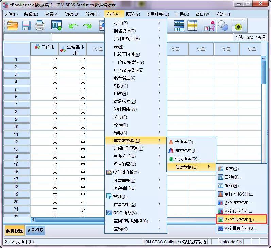Viewport: 271px width, 248px height.
Task: Click horizontal scrollbar left arrow
Action: [33, 220]
